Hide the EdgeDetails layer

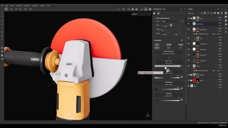(188, 29)
